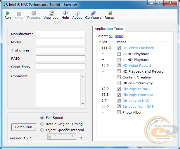This screenshot has width=180, height=149.
Task: Click the 2.7 MB/s result value
Action: [104, 100]
